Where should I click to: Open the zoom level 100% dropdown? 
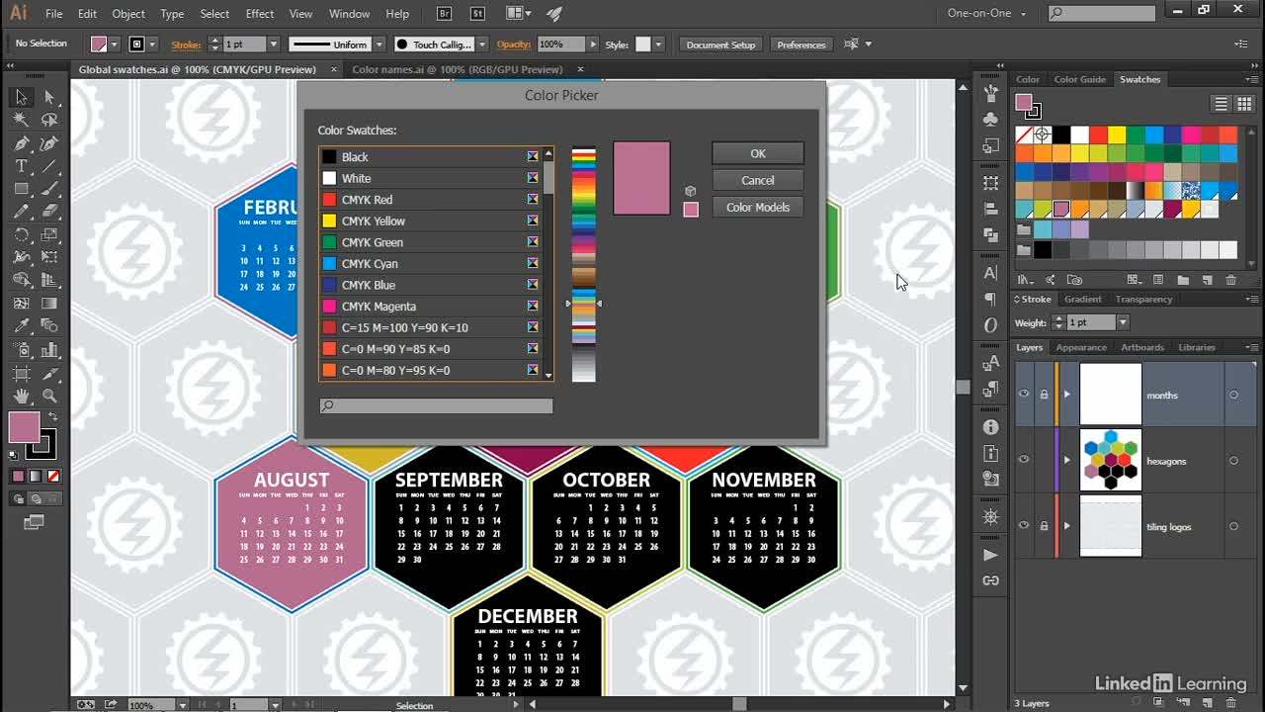point(182,705)
